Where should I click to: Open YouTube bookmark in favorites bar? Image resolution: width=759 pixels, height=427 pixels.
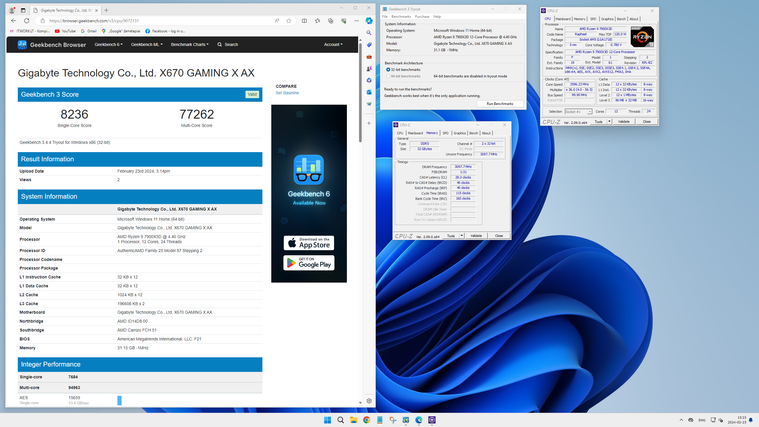(65, 31)
